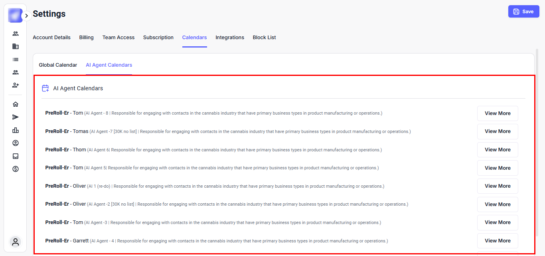Click the user profile avatar at sidebar bottom
The image size is (545, 256).
click(x=16, y=242)
